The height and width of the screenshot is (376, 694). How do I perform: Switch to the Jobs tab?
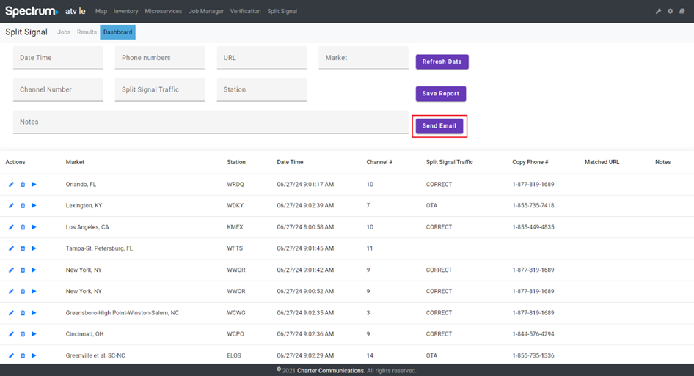pyautogui.click(x=64, y=32)
